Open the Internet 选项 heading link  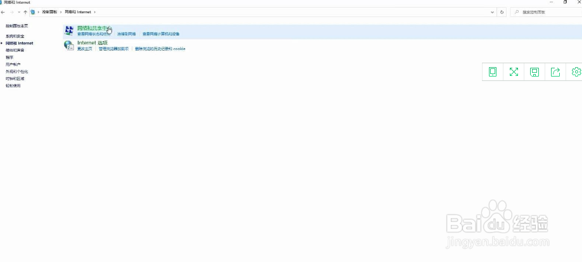(x=92, y=42)
